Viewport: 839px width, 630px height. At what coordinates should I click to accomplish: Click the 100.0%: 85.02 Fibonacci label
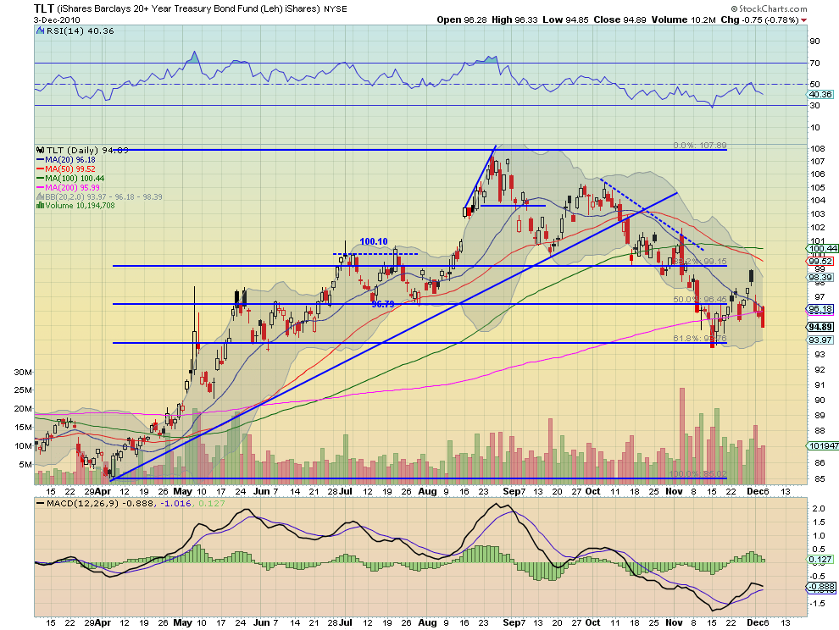(x=697, y=474)
